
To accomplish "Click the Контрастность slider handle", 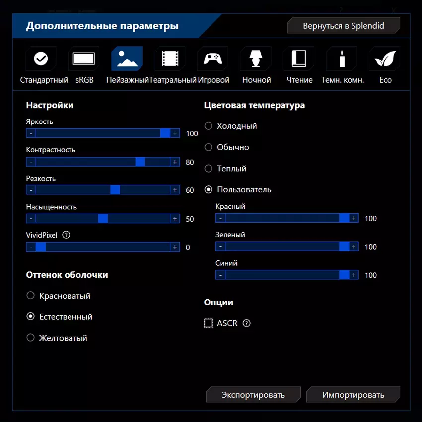I will (140, 162).
